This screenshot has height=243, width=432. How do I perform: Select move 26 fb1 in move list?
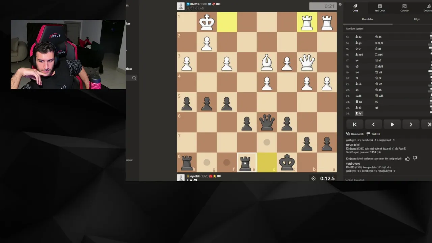(x=359, y=113)
